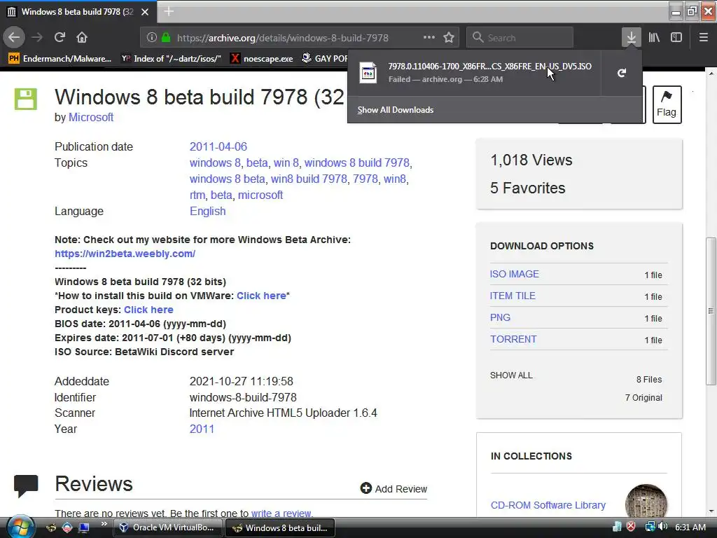Viewport: 717px width, 538px height.
Task: Expand hidden quick launch chevron
Action: (104, 524)
